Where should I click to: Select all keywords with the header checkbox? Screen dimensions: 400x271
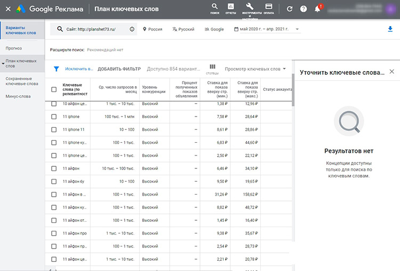(x=54, y=89)
